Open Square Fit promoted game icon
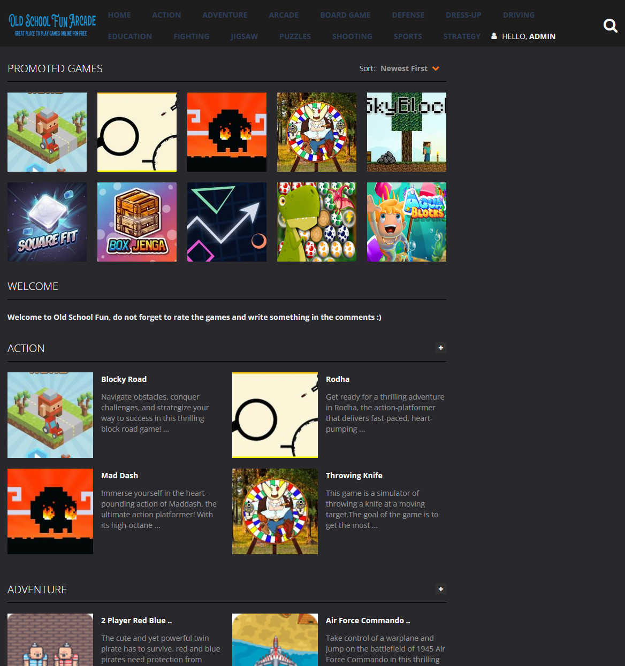The image size is (625, 666). click(x=47, y=222)
